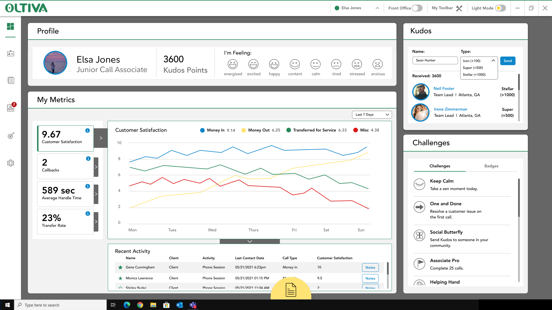Open Notes for Monica Lawrence
Image resolution: width=552 pixels, height=310 pixels.
tap(370, 278)
